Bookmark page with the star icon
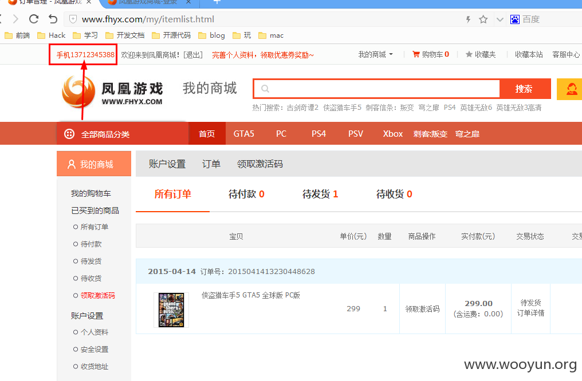This screenshot has height=381, width=582. [x=483, y=19]
